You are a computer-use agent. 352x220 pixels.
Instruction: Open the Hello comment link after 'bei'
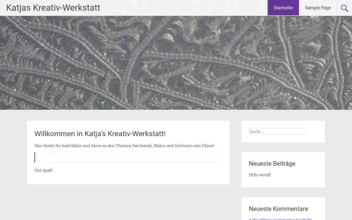coord(307,219)
